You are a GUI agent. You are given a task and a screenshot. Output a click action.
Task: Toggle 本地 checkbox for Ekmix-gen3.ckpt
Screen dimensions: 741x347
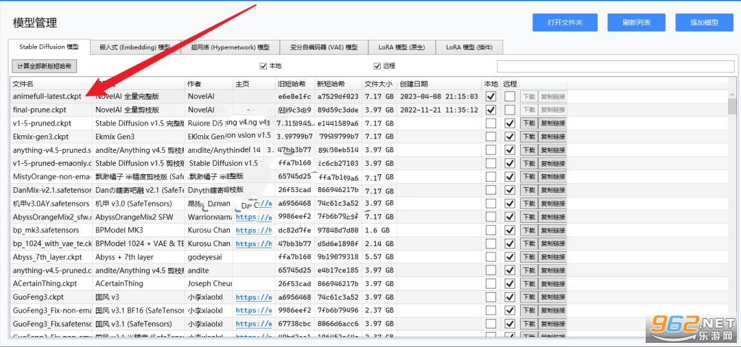click(491, 136)
